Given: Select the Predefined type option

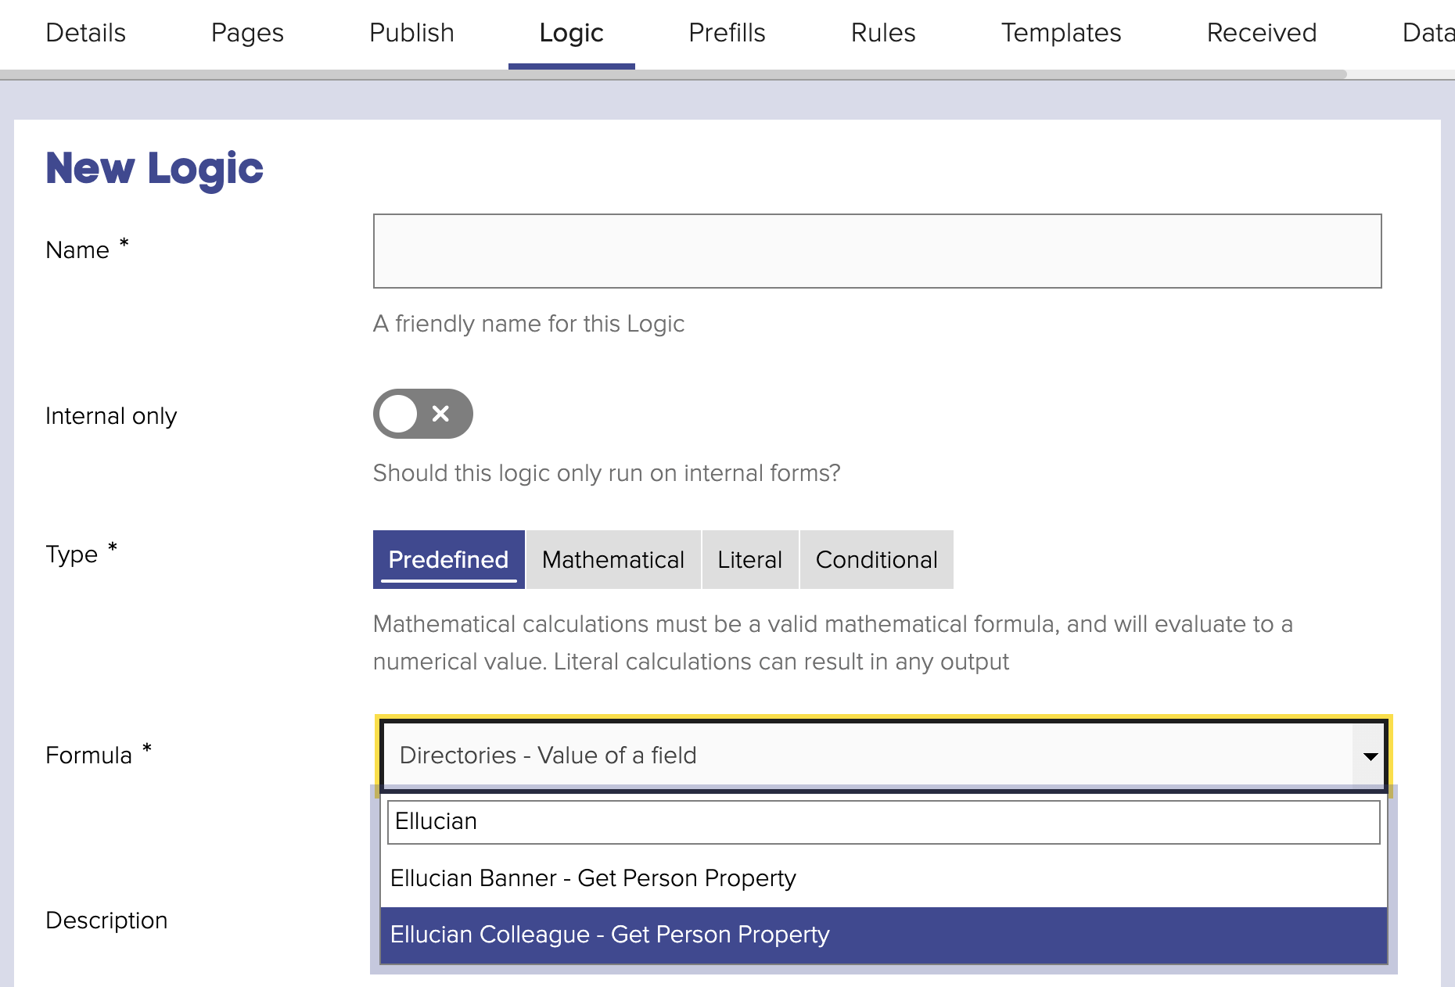Looking at the screenshot, I should [x=448, y=559].
